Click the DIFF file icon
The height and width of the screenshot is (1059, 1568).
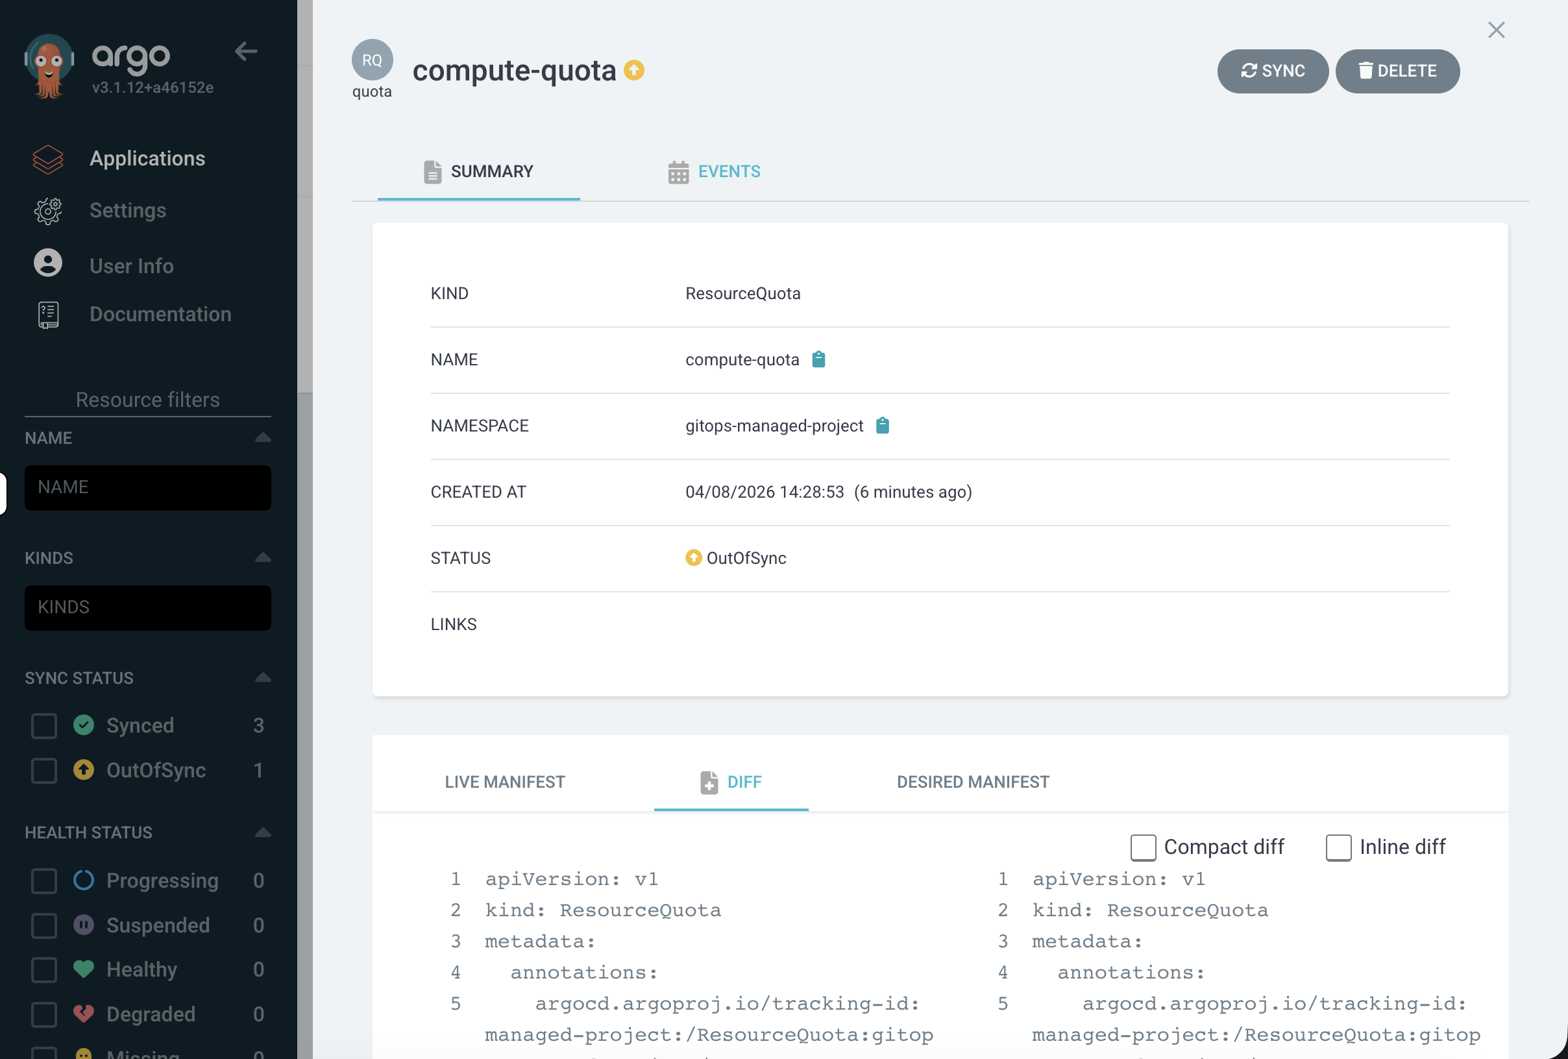point(709,783)
